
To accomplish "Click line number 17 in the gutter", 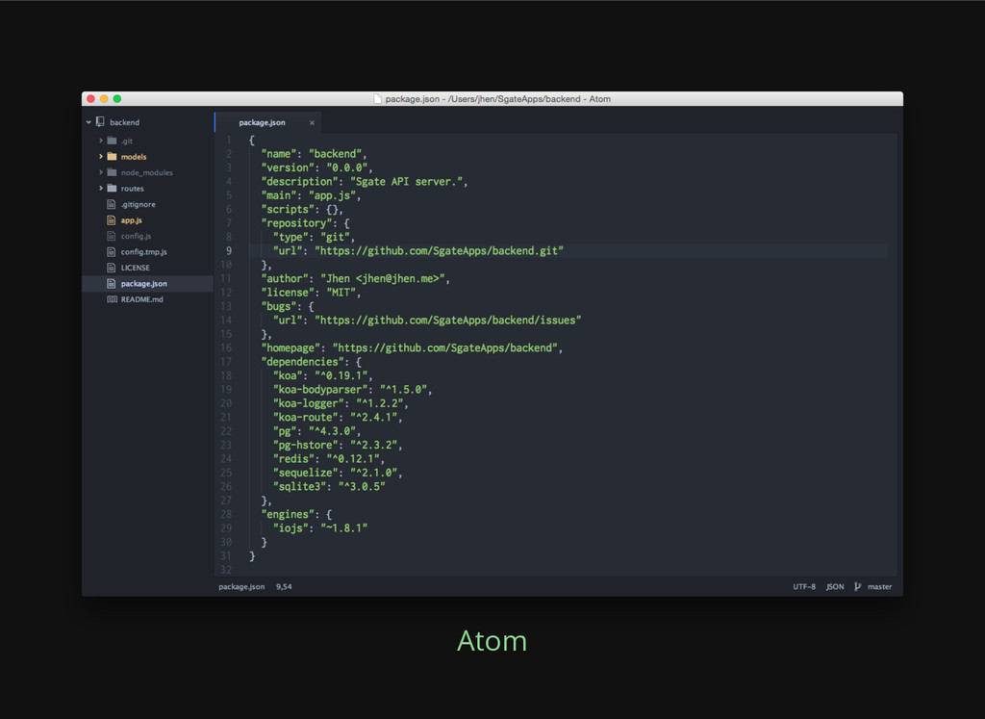I will (226, 361).
